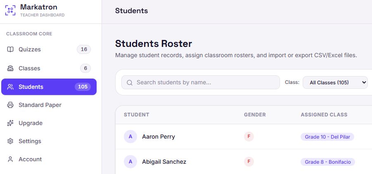Screen dimensions: 372x174
Task: Click the CLASSROOM CORE section label
Action: click(x=29, y=34)
